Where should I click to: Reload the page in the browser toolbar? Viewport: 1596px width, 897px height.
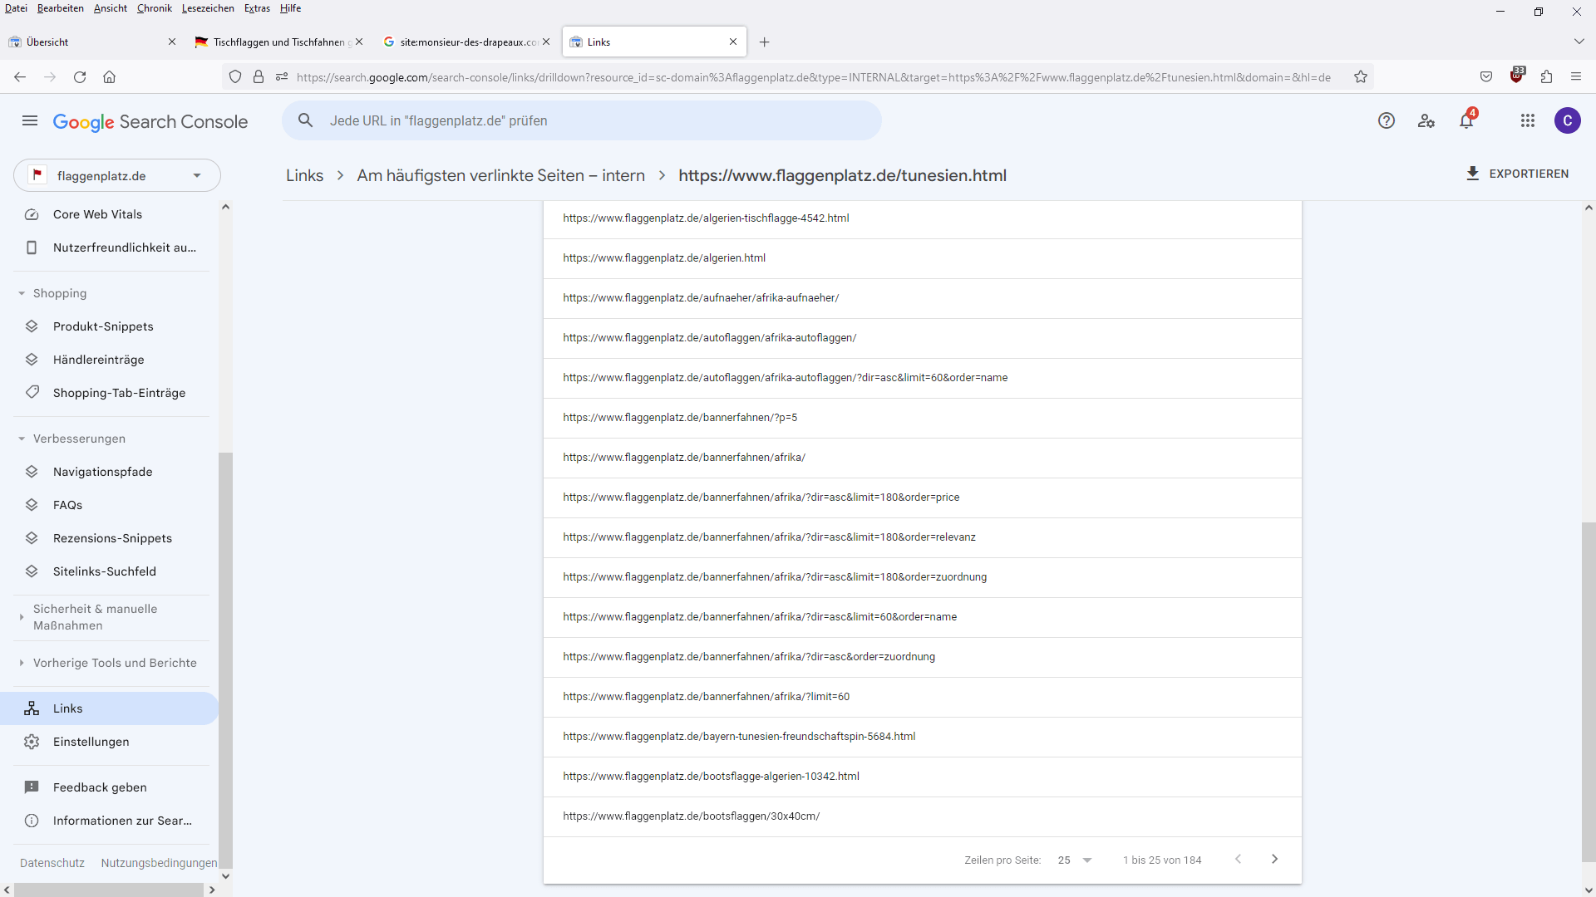click(80, 77)
